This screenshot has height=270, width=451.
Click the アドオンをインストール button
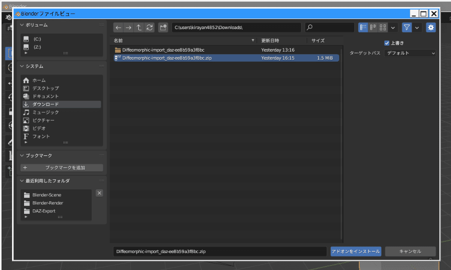tap(356, 251)
